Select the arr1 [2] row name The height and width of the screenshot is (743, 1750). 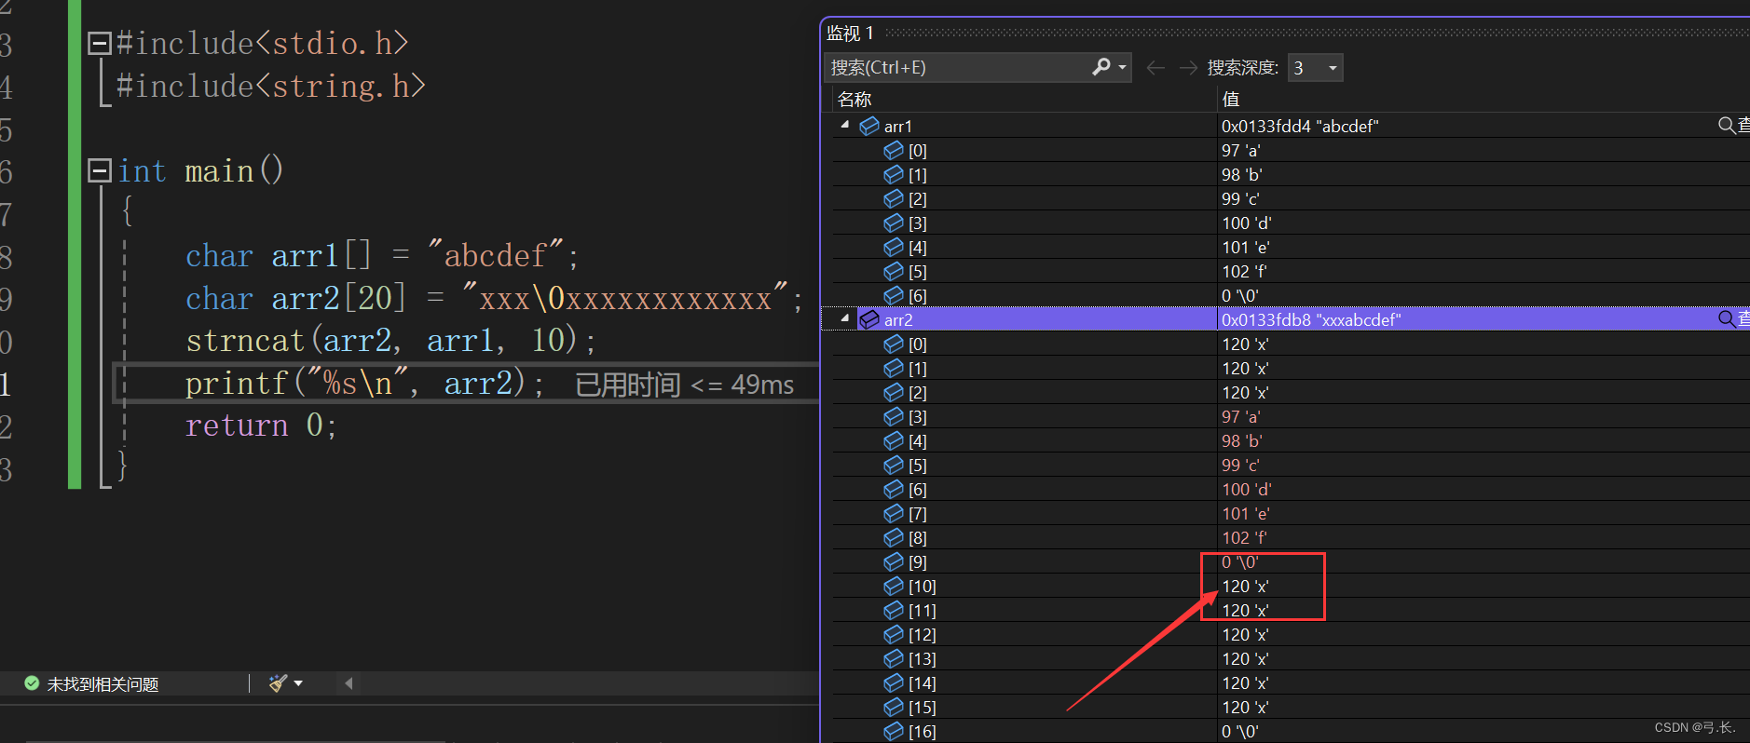coord(917,198)
